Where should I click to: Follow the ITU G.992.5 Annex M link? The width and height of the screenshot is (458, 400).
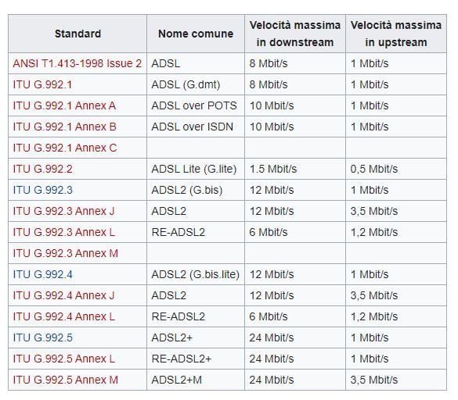tap(66, 380)
